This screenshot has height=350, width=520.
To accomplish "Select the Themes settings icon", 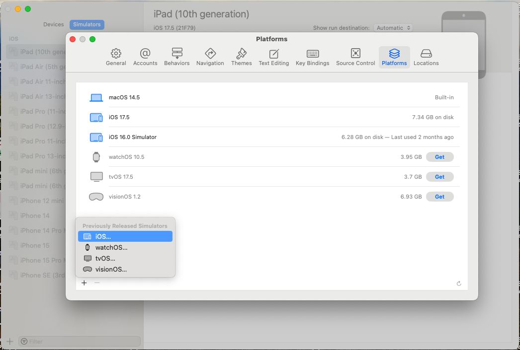I will 241,57.
